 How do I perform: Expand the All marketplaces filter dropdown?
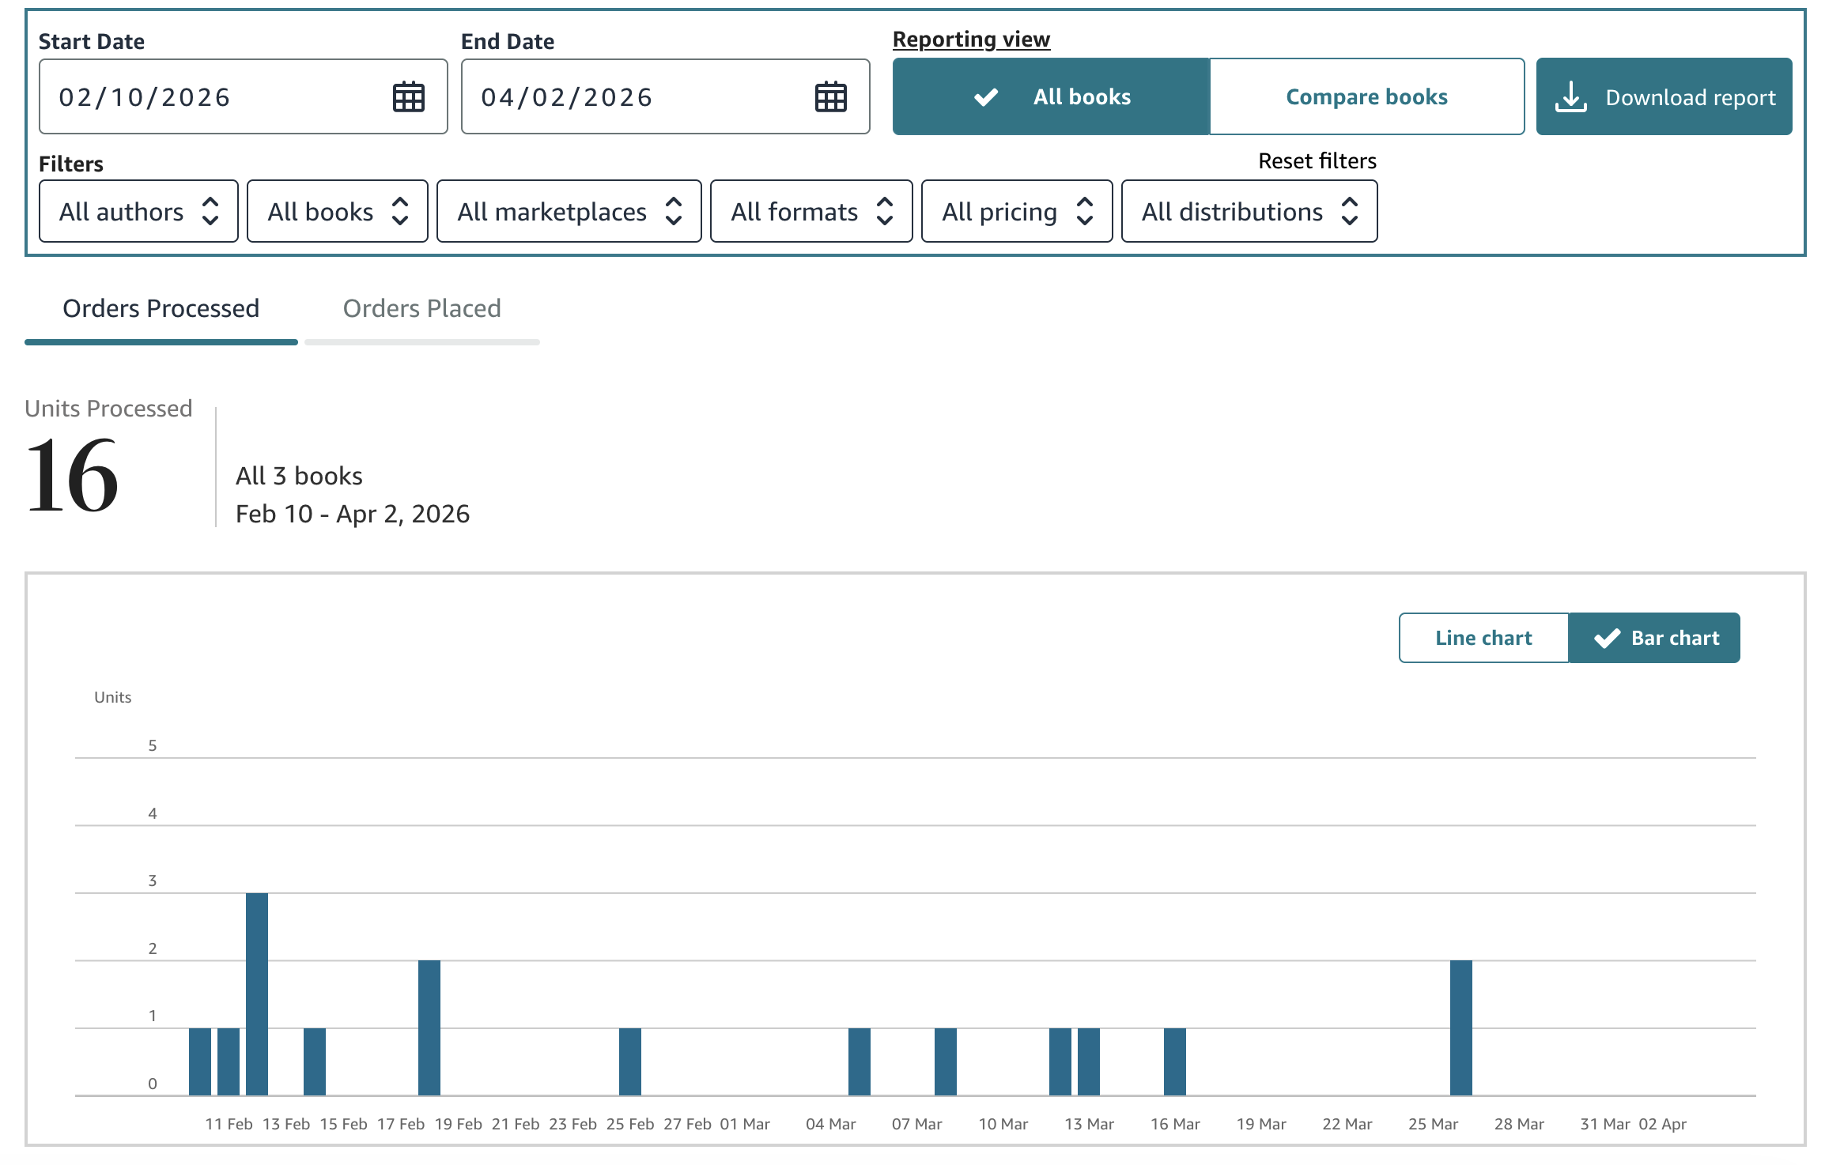click(569, 211)
